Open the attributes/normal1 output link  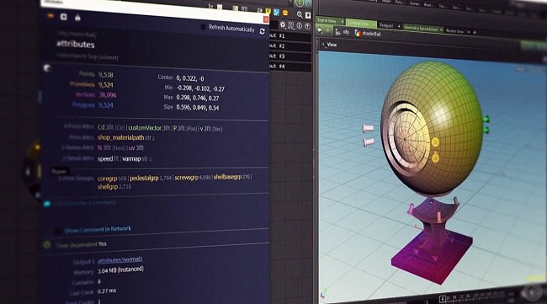pyautogui.click(x=120, y=259)
